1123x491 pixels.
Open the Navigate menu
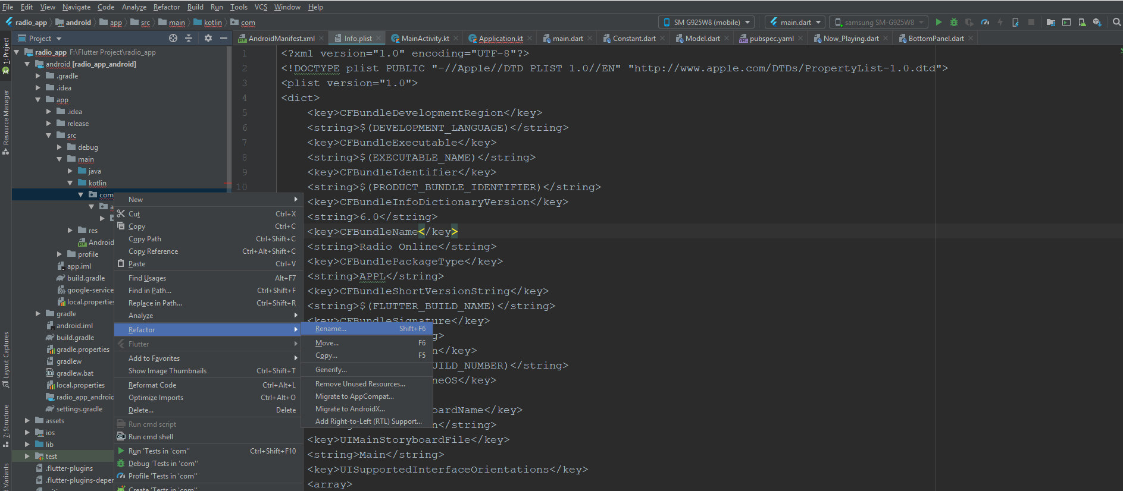point(77,7)
